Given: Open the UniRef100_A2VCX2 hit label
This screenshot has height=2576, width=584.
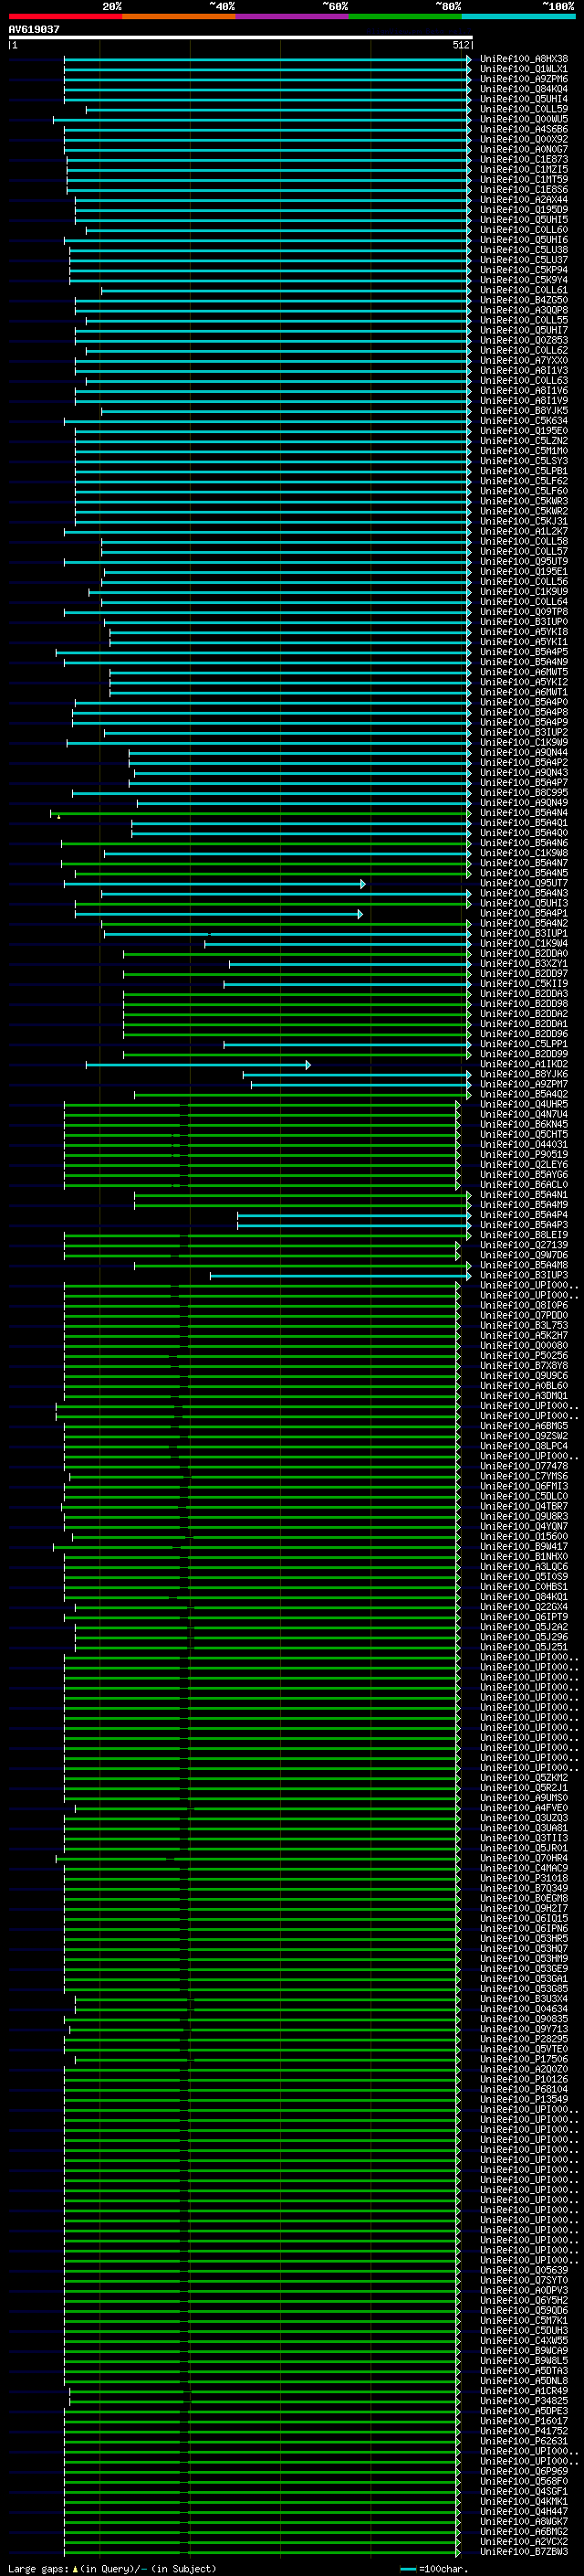Looking at the screenshot, I should pyautogui.click(x=524, y=2542).
